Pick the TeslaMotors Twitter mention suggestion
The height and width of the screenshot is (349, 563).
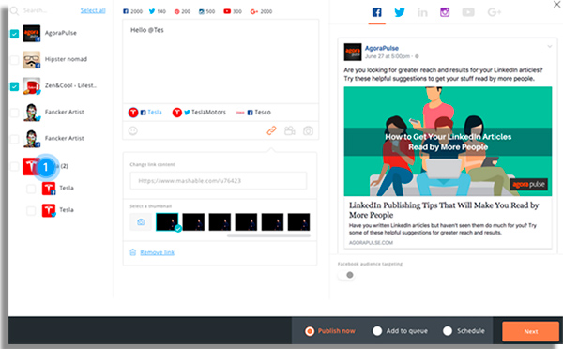199,113
